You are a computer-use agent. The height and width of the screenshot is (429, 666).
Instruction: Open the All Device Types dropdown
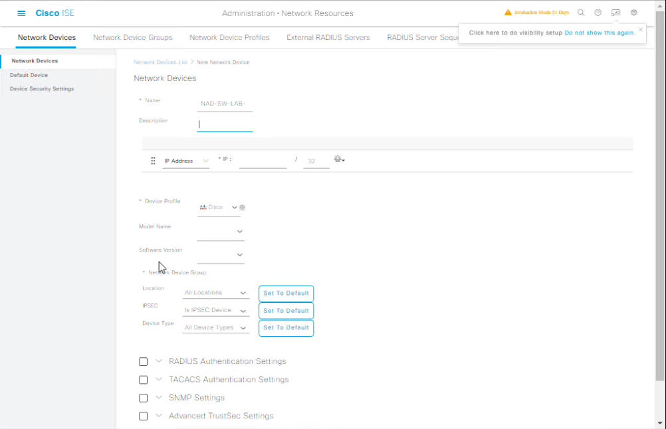click(x=215, y=327)
